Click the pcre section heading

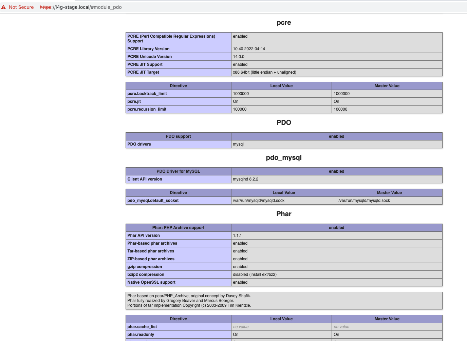point(284,22)
